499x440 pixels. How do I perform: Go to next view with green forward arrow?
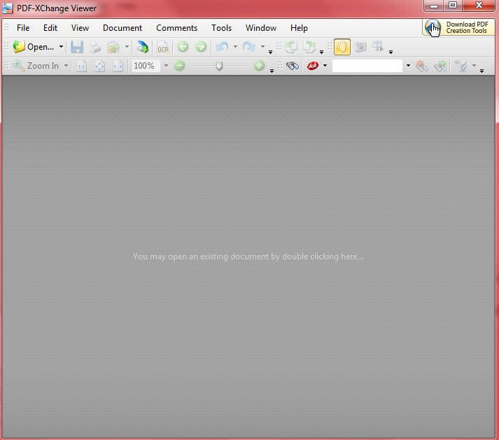tap(201, 47)
